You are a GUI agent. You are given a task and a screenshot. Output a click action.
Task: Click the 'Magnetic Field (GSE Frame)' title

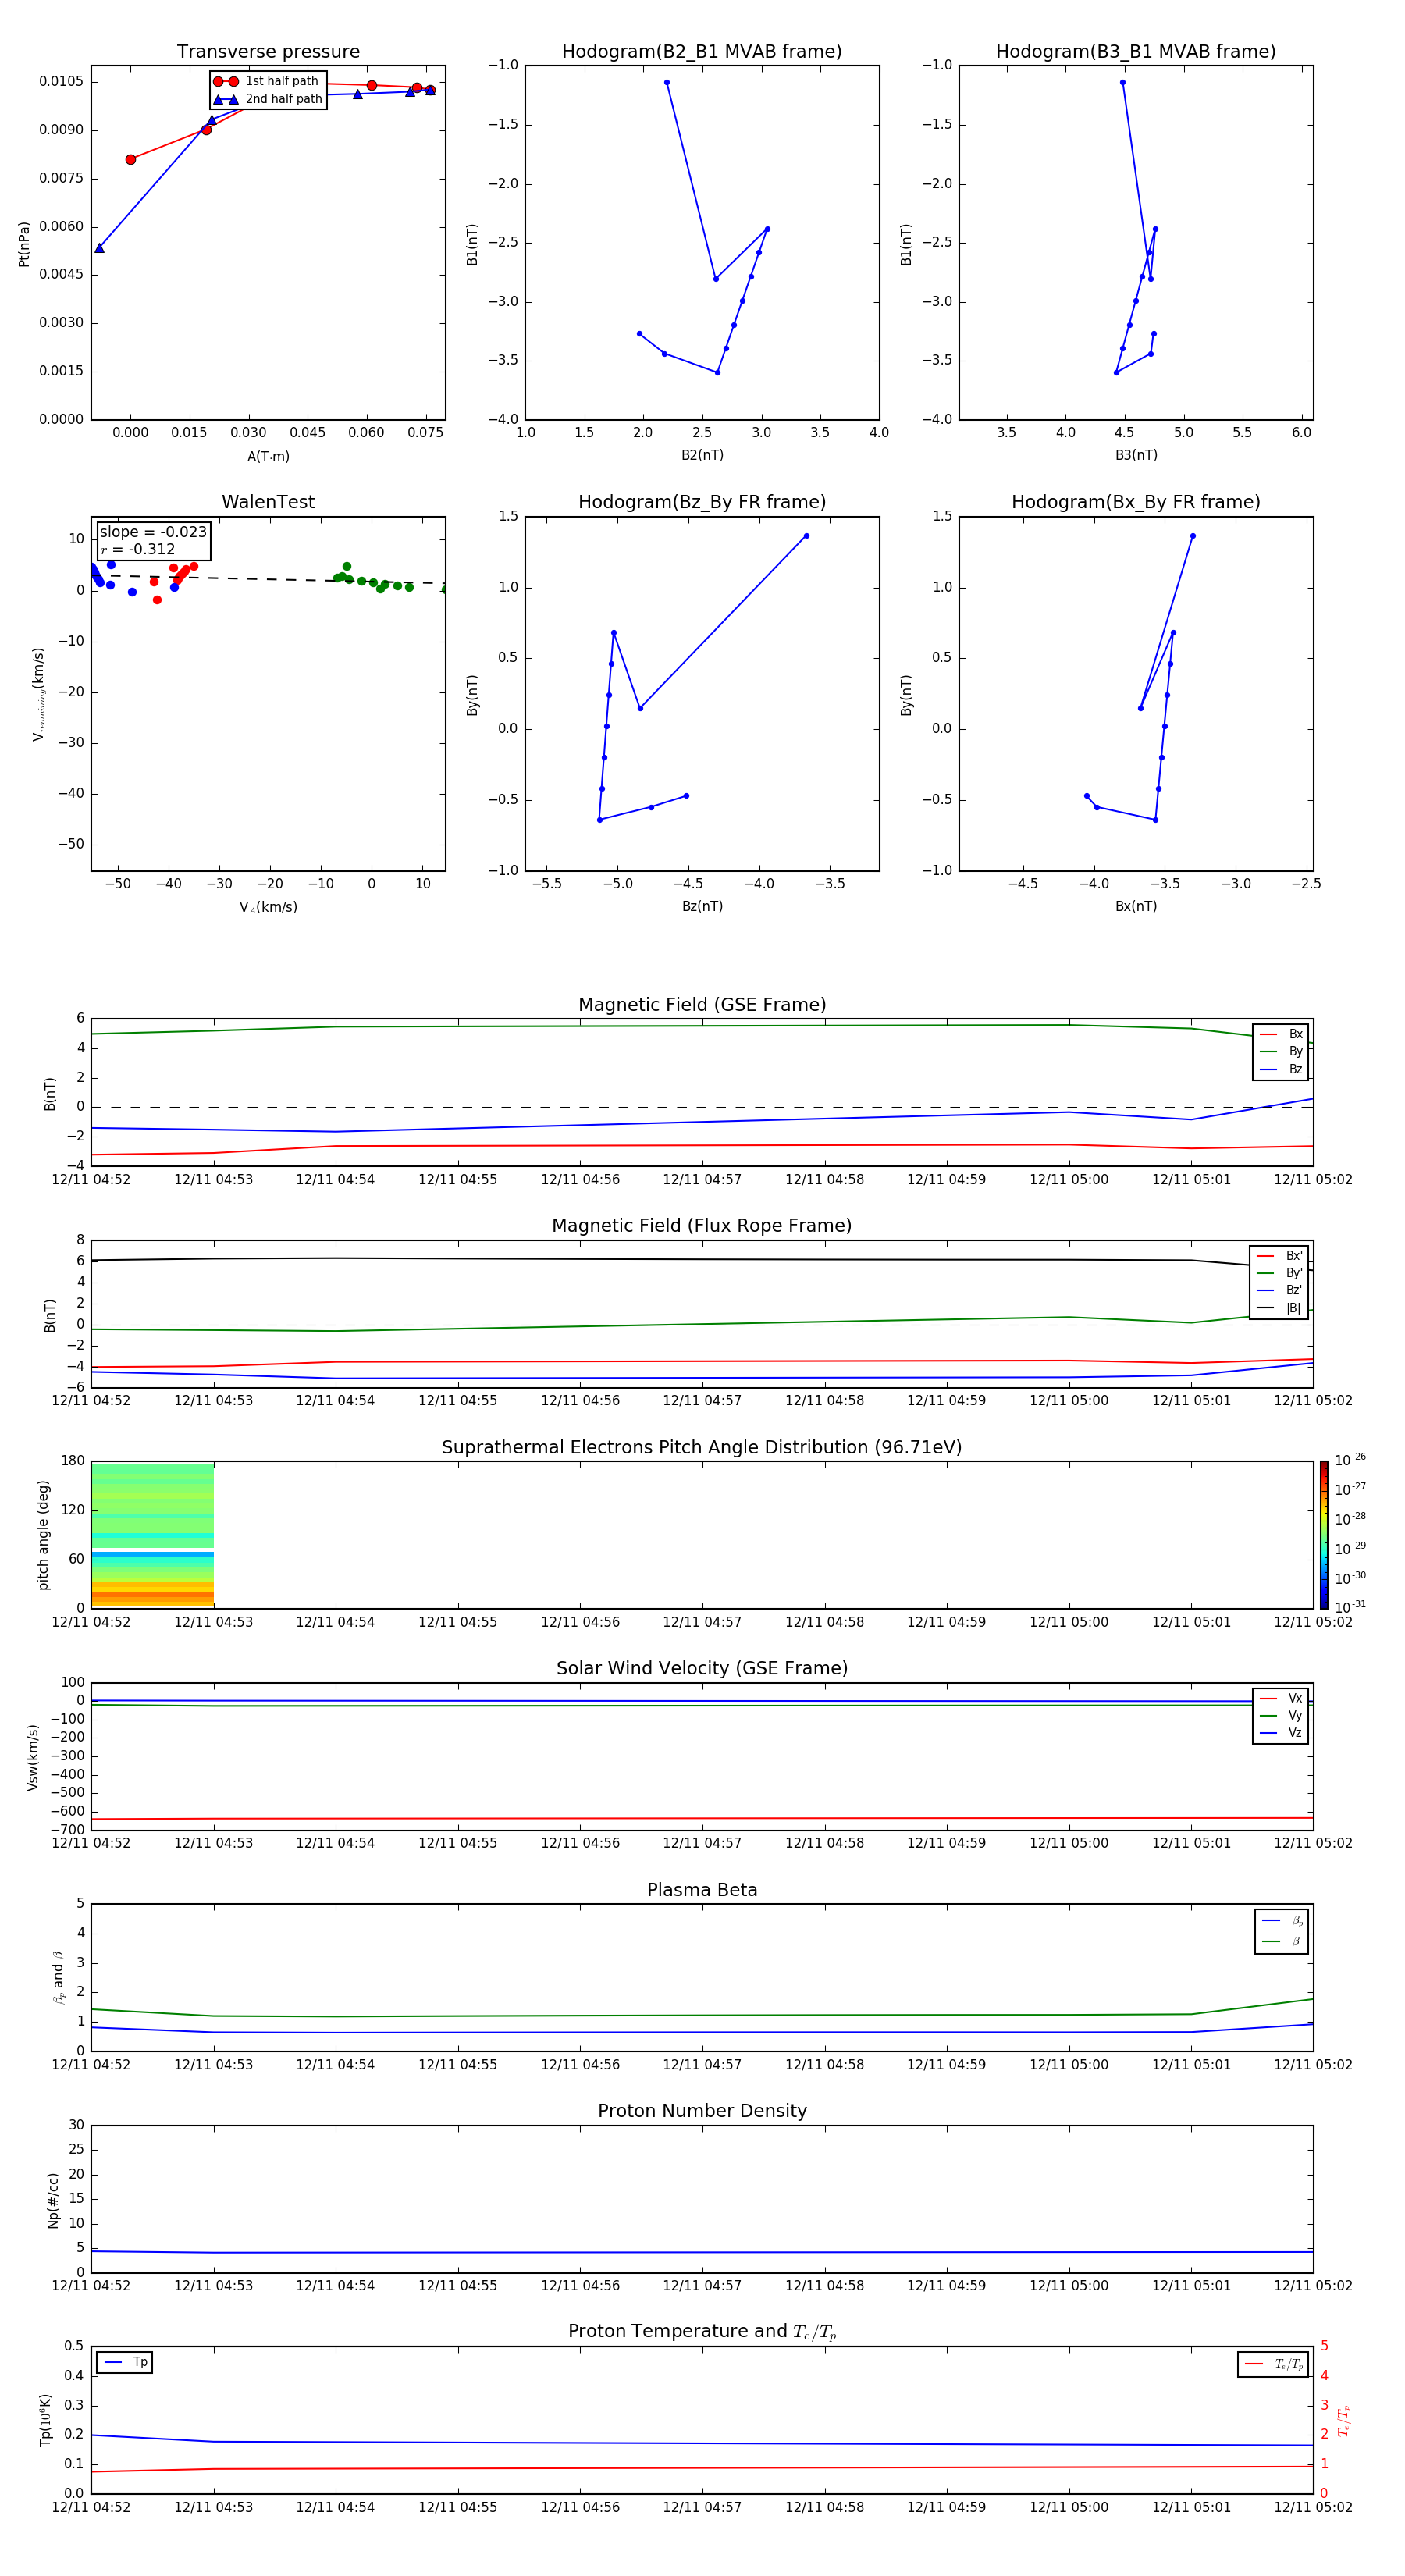(702, 1005)
